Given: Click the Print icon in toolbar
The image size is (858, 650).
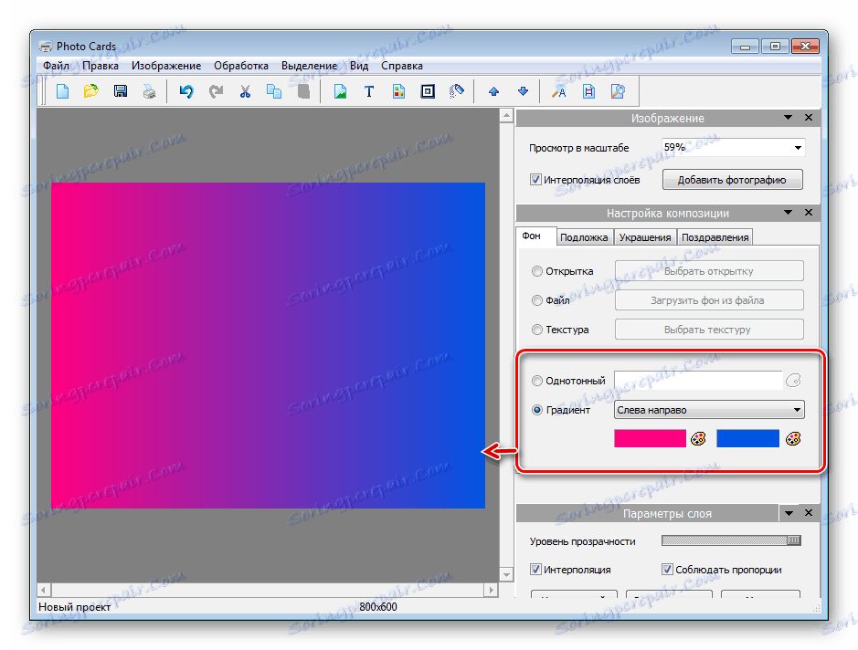Looking at the screenshot, I should coord(148,91).
